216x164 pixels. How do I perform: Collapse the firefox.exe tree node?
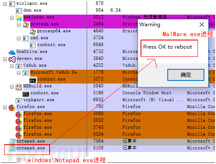(5, 107)
